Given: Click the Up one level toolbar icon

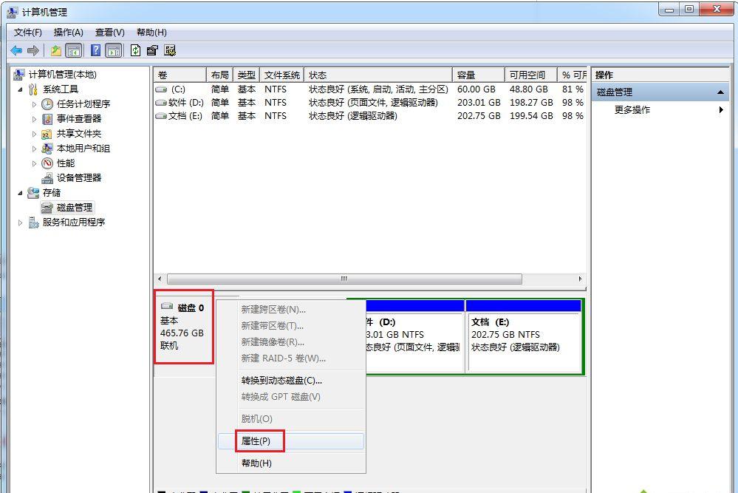Looking at the screenshot, I should [56, 50].
